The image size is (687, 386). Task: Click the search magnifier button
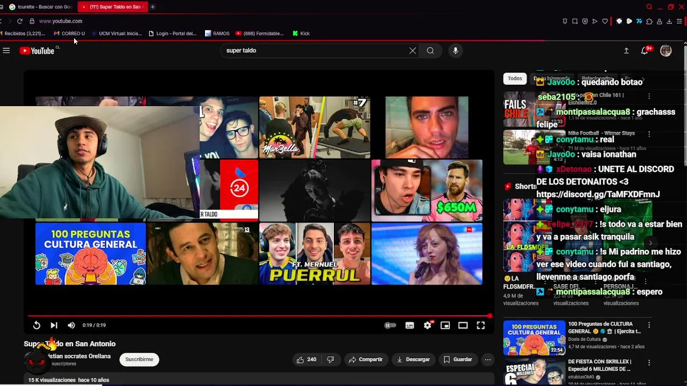[430, 50]
